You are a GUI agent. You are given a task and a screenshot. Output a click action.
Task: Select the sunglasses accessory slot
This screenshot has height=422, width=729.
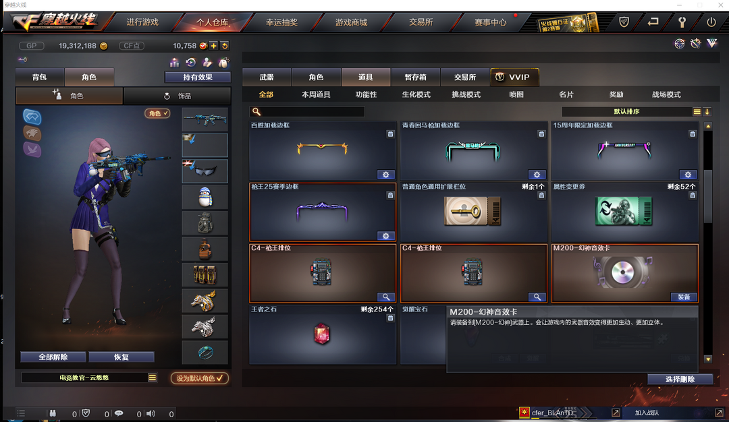point(205,171)
